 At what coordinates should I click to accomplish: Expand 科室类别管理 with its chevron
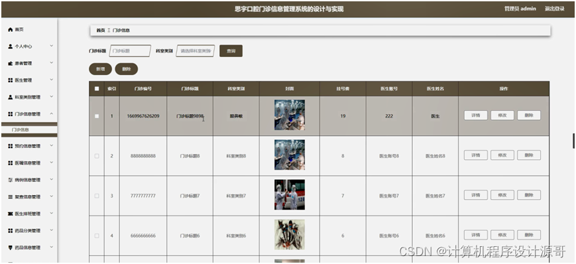coord(52,97)
